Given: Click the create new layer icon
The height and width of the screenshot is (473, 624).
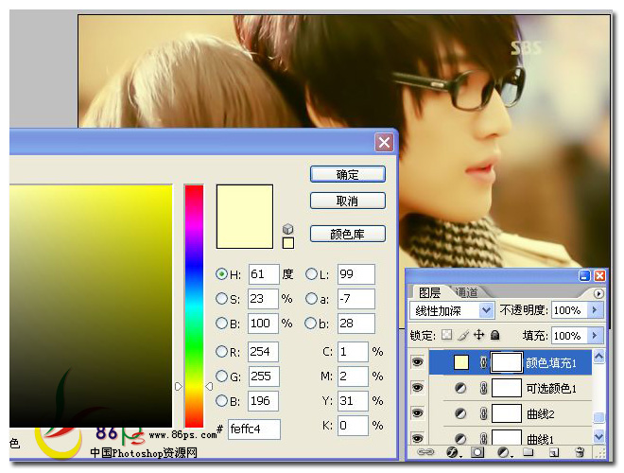Looking at the screenshot, I should point(553,452).
